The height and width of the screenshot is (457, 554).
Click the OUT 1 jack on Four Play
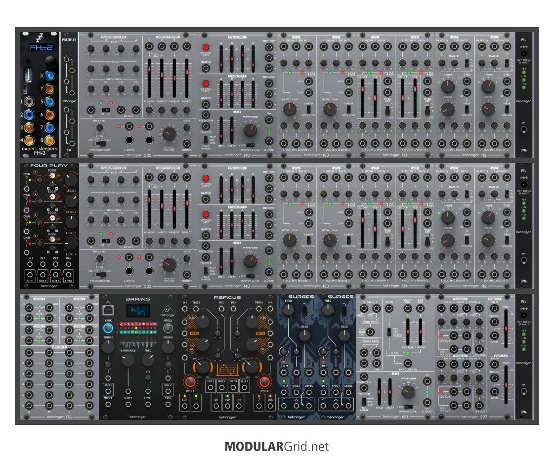pyautogui.click(x=30, y=275)
